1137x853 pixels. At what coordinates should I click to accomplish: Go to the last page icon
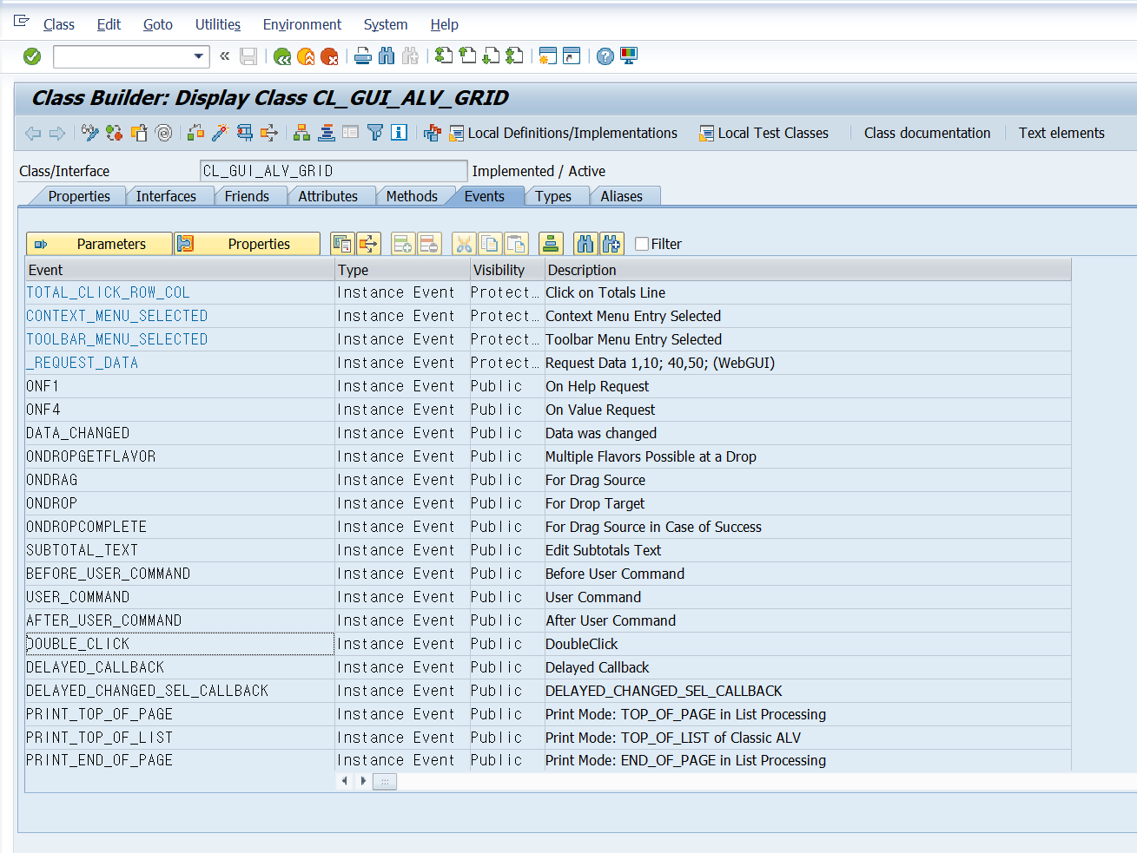514,56
